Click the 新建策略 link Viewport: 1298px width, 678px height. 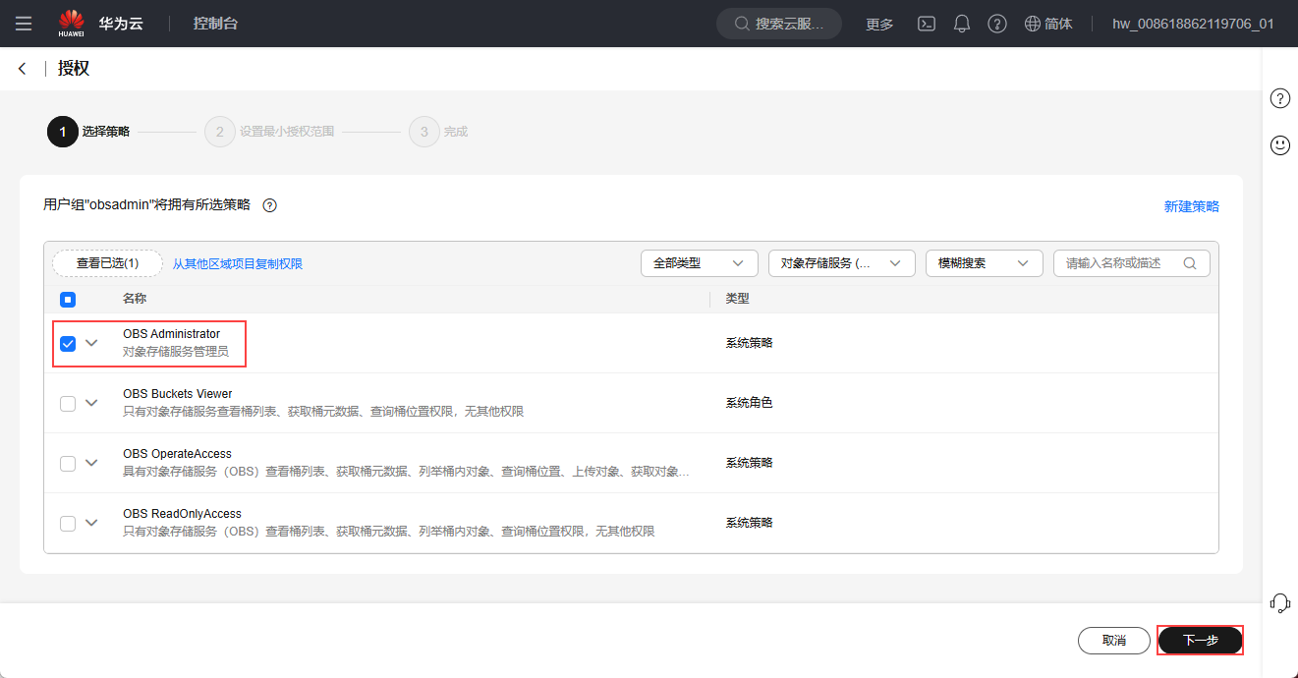pyautogui.click(x=1191, y=206)
